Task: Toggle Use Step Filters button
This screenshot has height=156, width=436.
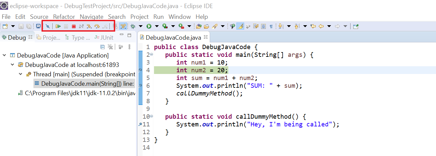Action: pos(124,26)
